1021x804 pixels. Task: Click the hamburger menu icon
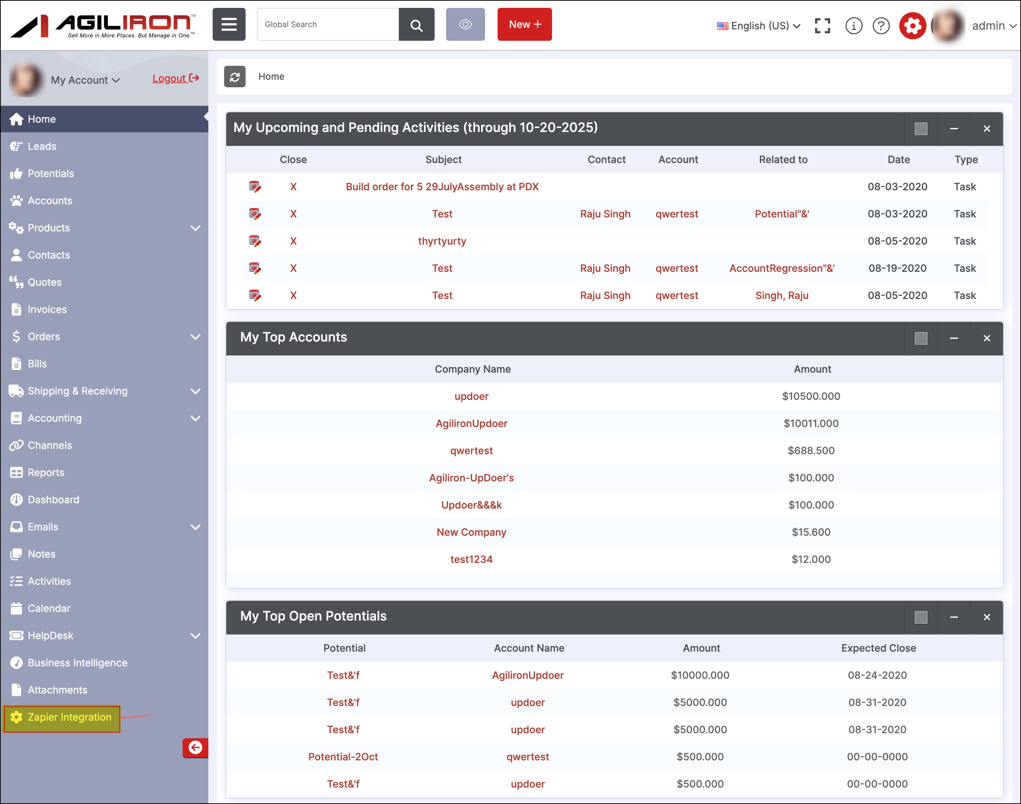(228, 24)
